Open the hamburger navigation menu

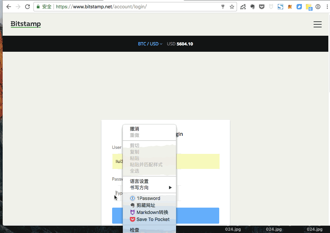tap(317, 24)
